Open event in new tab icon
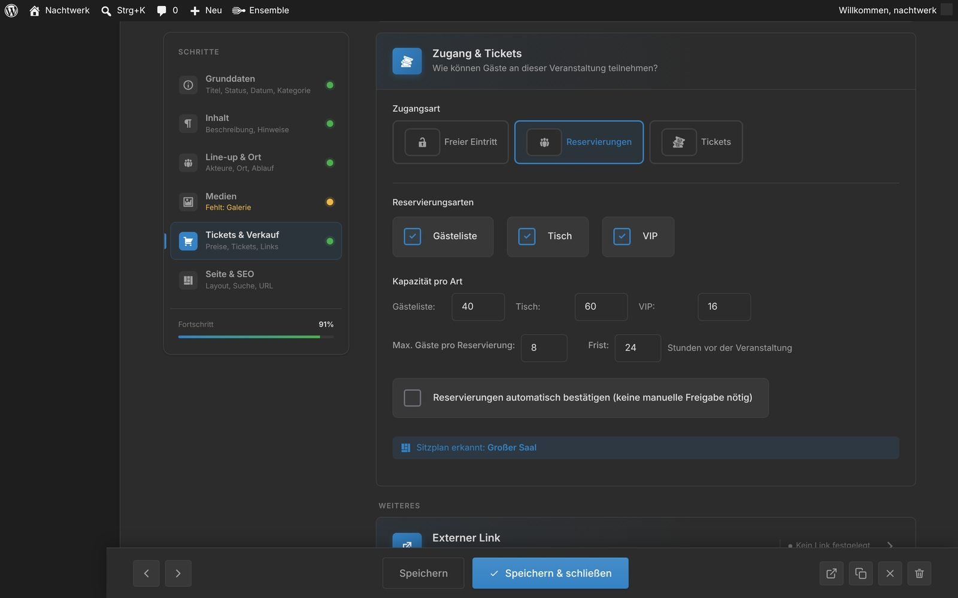 [832, 573]
